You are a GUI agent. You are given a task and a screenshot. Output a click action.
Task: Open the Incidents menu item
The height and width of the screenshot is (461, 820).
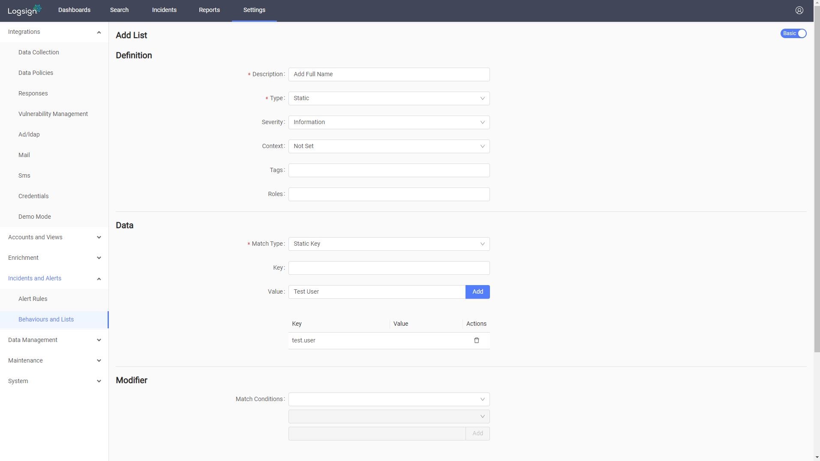[164, 10]
